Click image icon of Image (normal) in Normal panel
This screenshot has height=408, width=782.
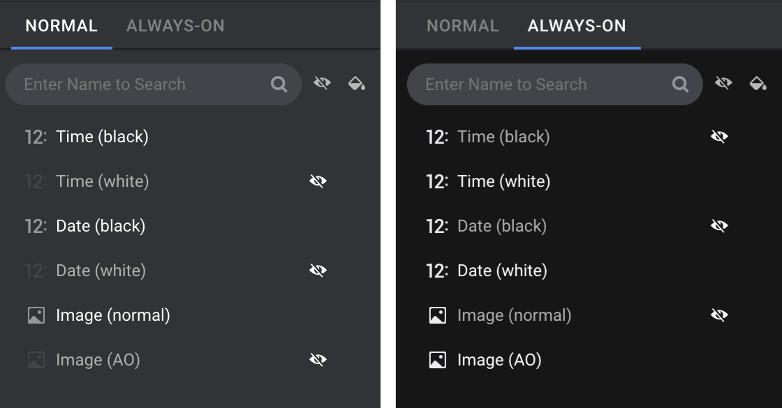point(36,315)
